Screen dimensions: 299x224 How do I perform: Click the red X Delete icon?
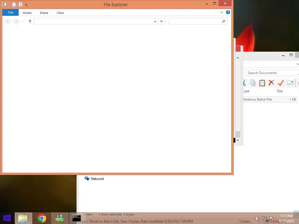271,83
